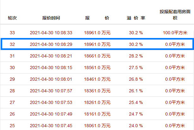Click the 溢价率 column header
194x130 pixels.
[x=136, y=18]
